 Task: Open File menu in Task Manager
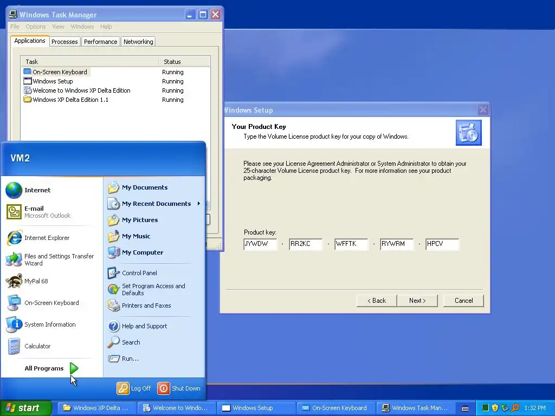(x=15, y=27)
